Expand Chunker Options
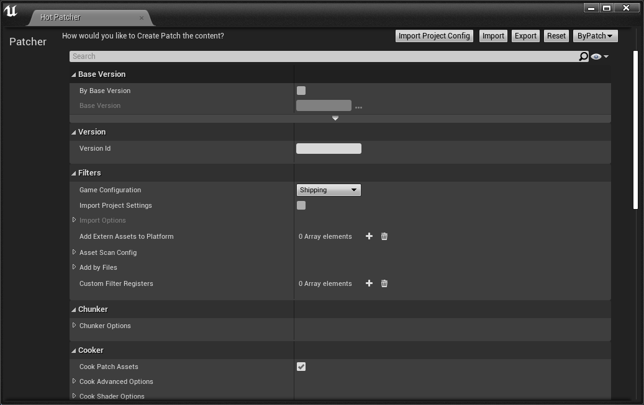Image resolution: width=644 pixels, height=405 pixels. pos(75,326)
